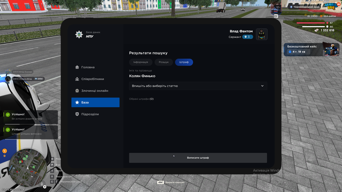This screenshot has width=342, height=192.
Task: Click the treasure case image in banner
Action: click(x=331, y=49)
